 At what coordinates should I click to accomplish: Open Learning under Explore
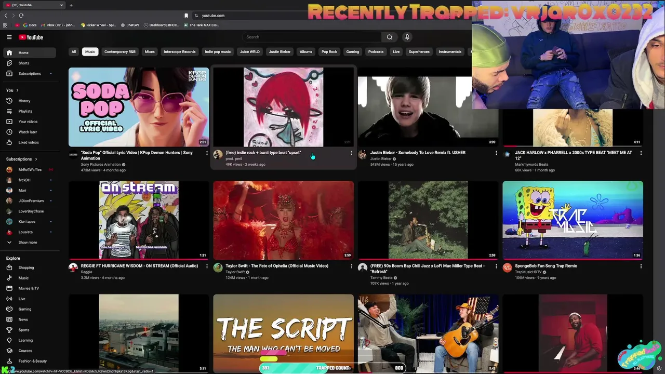tap(29, 340)
